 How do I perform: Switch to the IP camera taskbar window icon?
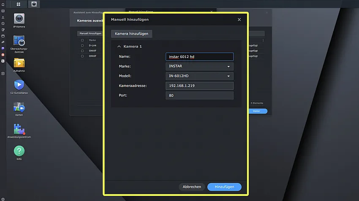point(34,4)
